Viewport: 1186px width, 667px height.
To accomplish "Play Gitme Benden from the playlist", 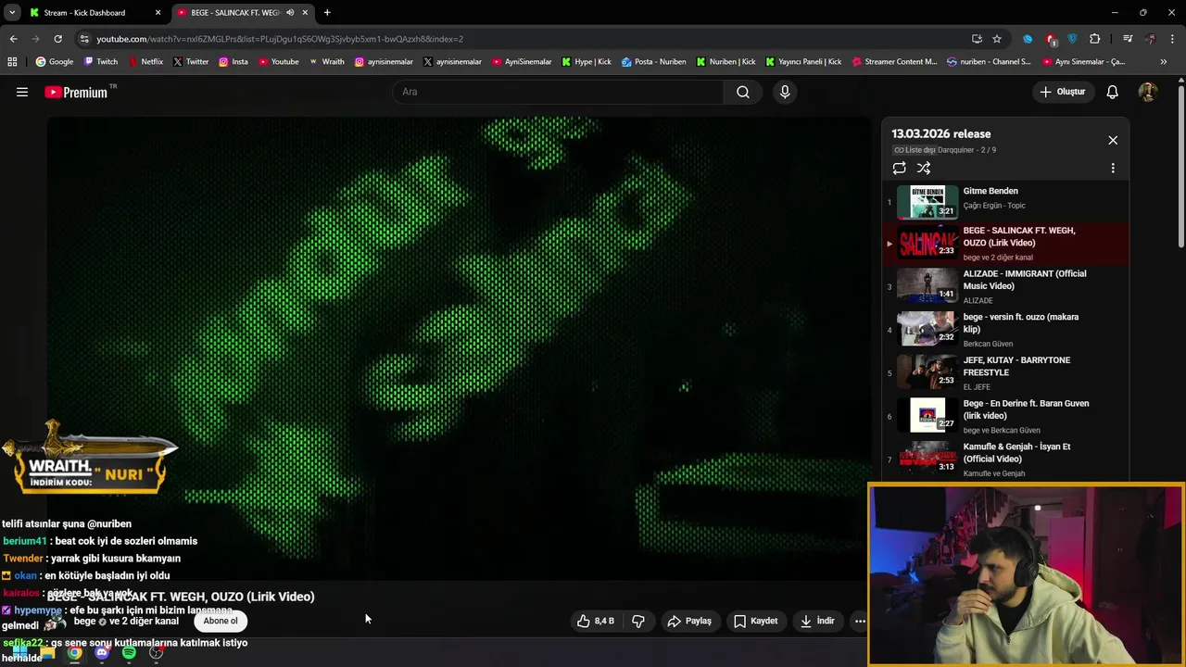I will pos(1005,202).
